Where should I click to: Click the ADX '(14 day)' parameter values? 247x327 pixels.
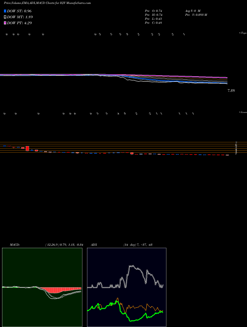pyautogui.click(x=138, y=245)
